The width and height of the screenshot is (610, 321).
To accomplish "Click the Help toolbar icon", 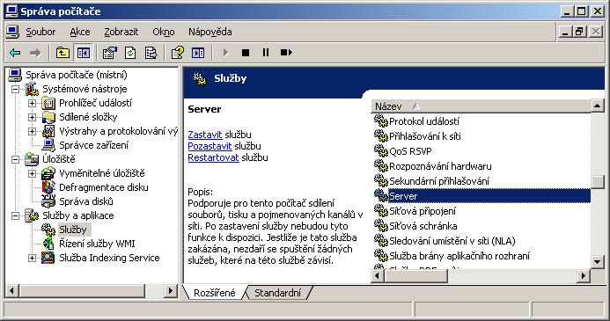I will (x=178, y=53).
